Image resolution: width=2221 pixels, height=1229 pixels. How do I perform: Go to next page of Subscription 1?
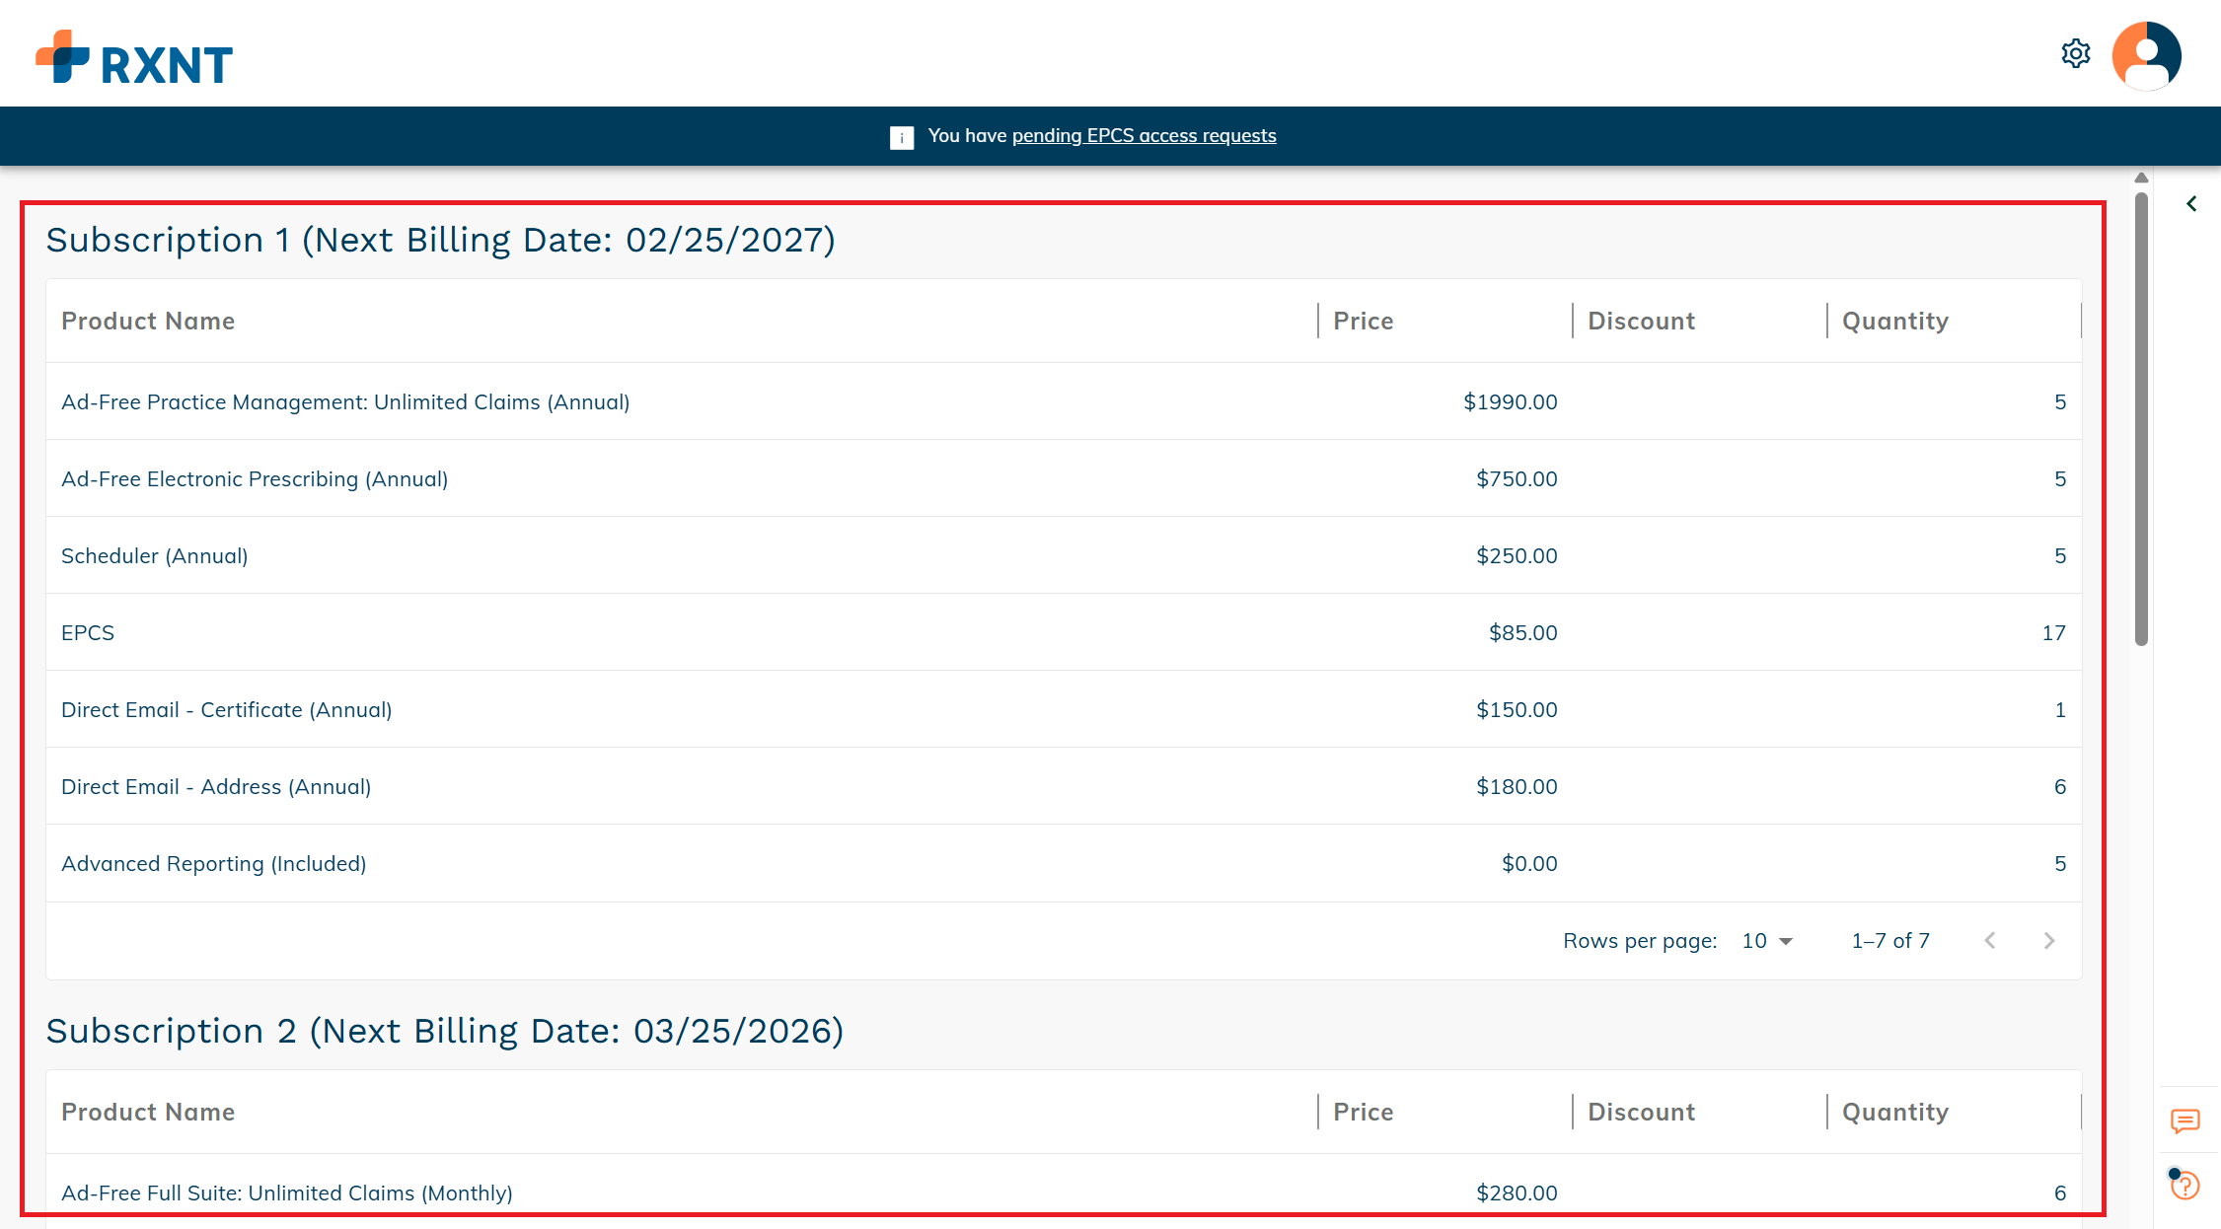[x=2048, y=941]
